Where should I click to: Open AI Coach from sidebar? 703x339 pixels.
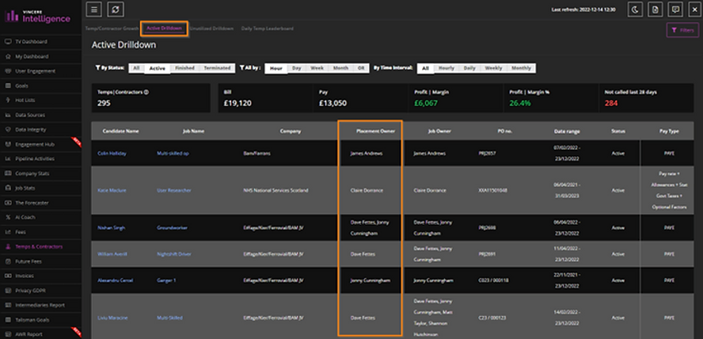coord(25,217)
